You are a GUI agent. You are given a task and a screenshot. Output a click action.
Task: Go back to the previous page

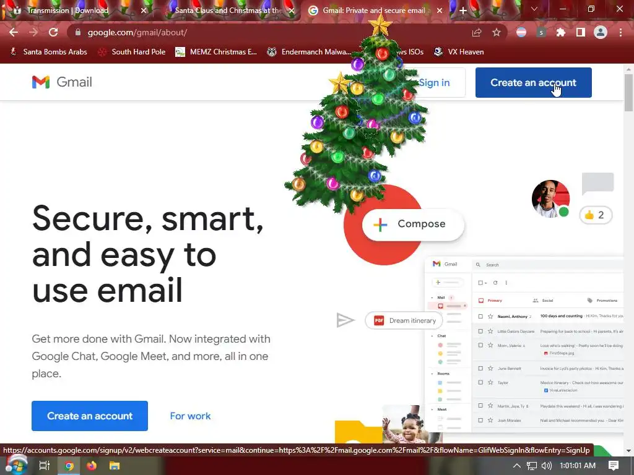point(14,32)
